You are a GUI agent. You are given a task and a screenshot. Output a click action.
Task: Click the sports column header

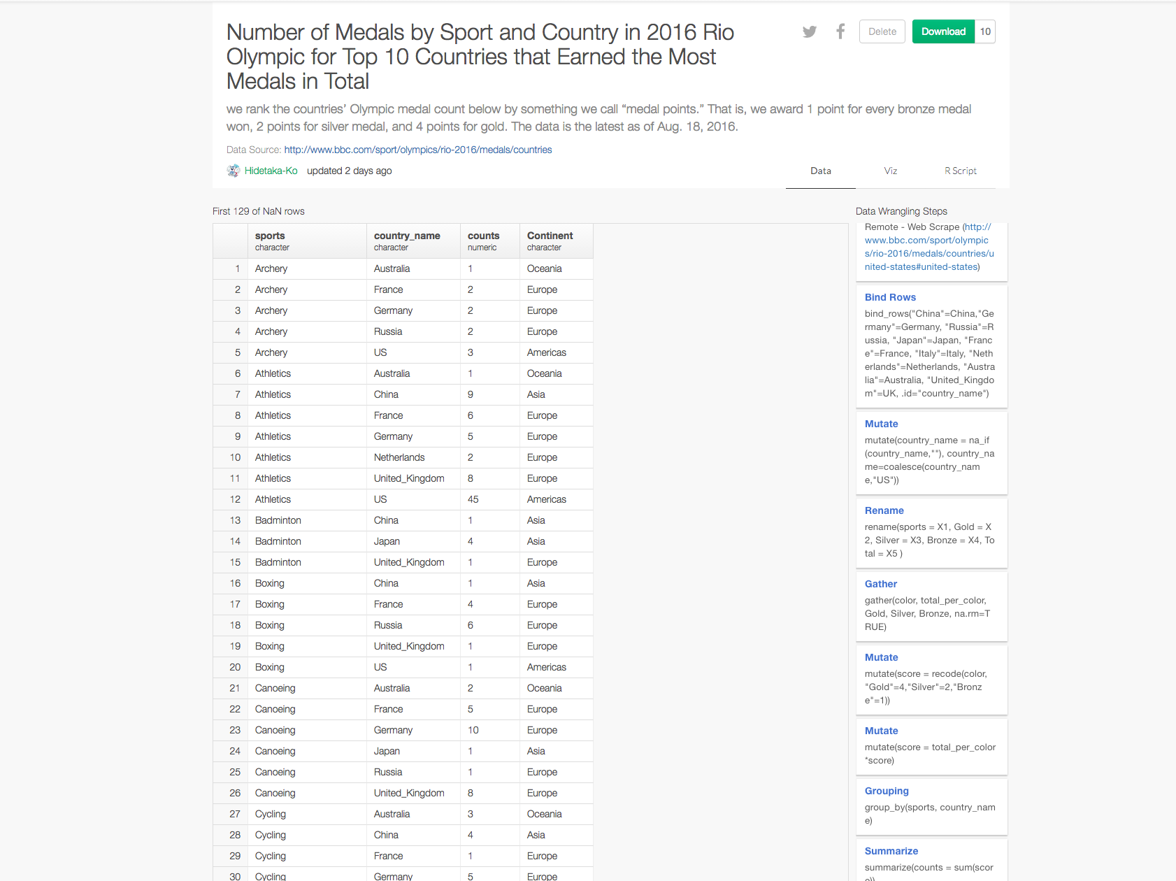[x=270, y=236]
